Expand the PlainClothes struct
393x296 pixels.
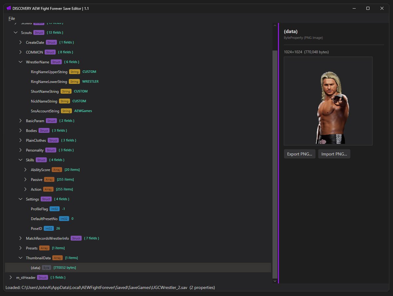point(20,140)
